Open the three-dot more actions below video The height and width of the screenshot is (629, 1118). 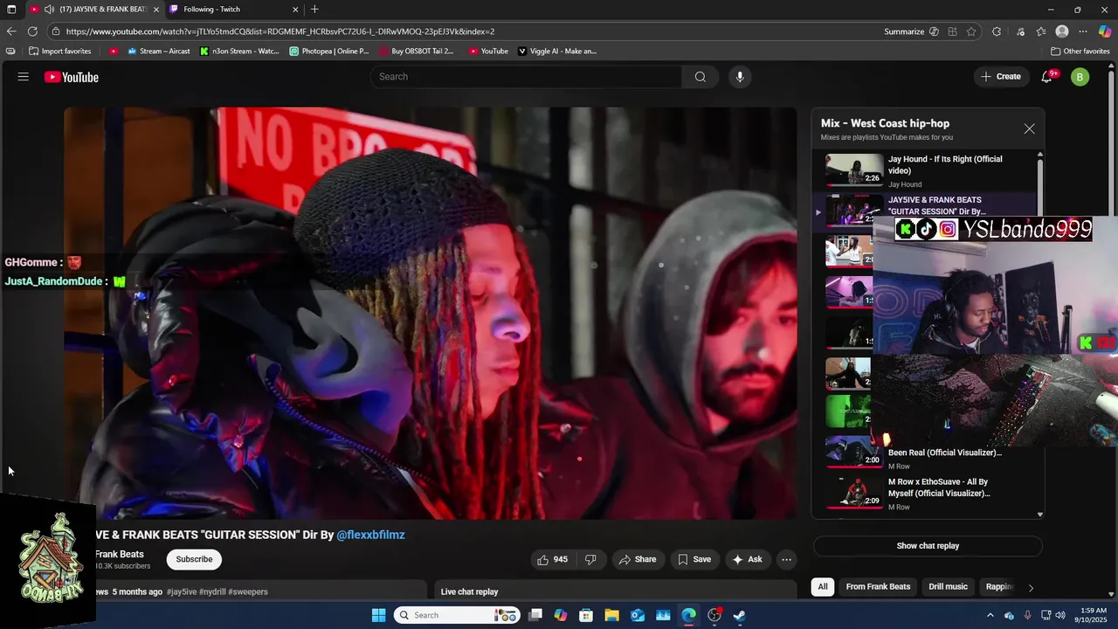click(x=786, y=559)
